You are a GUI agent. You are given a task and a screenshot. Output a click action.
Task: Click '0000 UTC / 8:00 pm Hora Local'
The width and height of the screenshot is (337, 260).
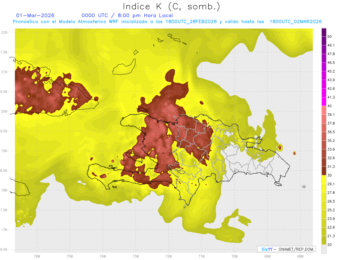pyautogui.click(x=127, y=15)
